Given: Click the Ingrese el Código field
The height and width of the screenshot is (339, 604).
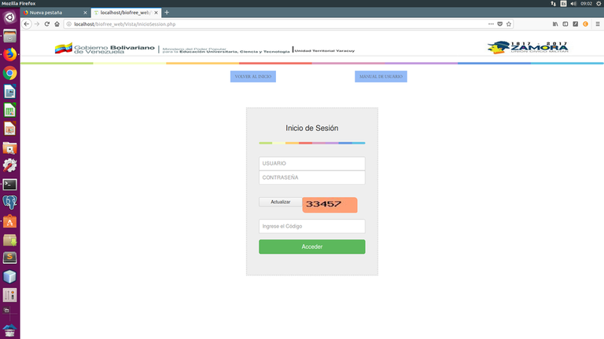Looking at the screenshot, I should (312, 226).
